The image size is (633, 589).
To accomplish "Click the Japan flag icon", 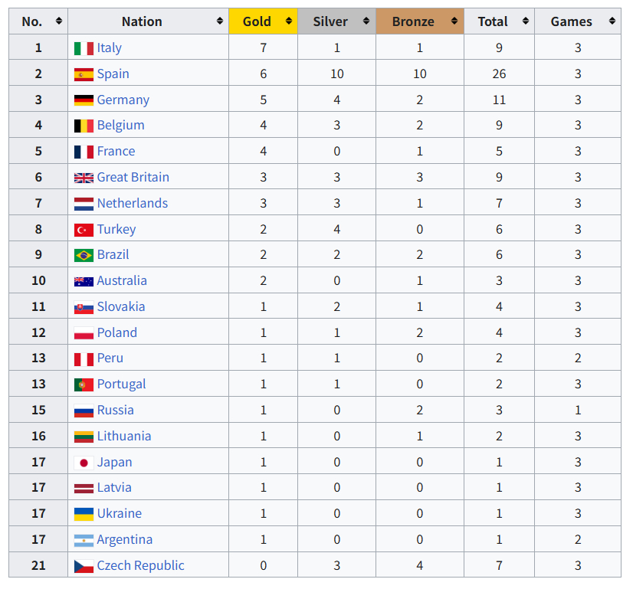I will coord(84,463).
